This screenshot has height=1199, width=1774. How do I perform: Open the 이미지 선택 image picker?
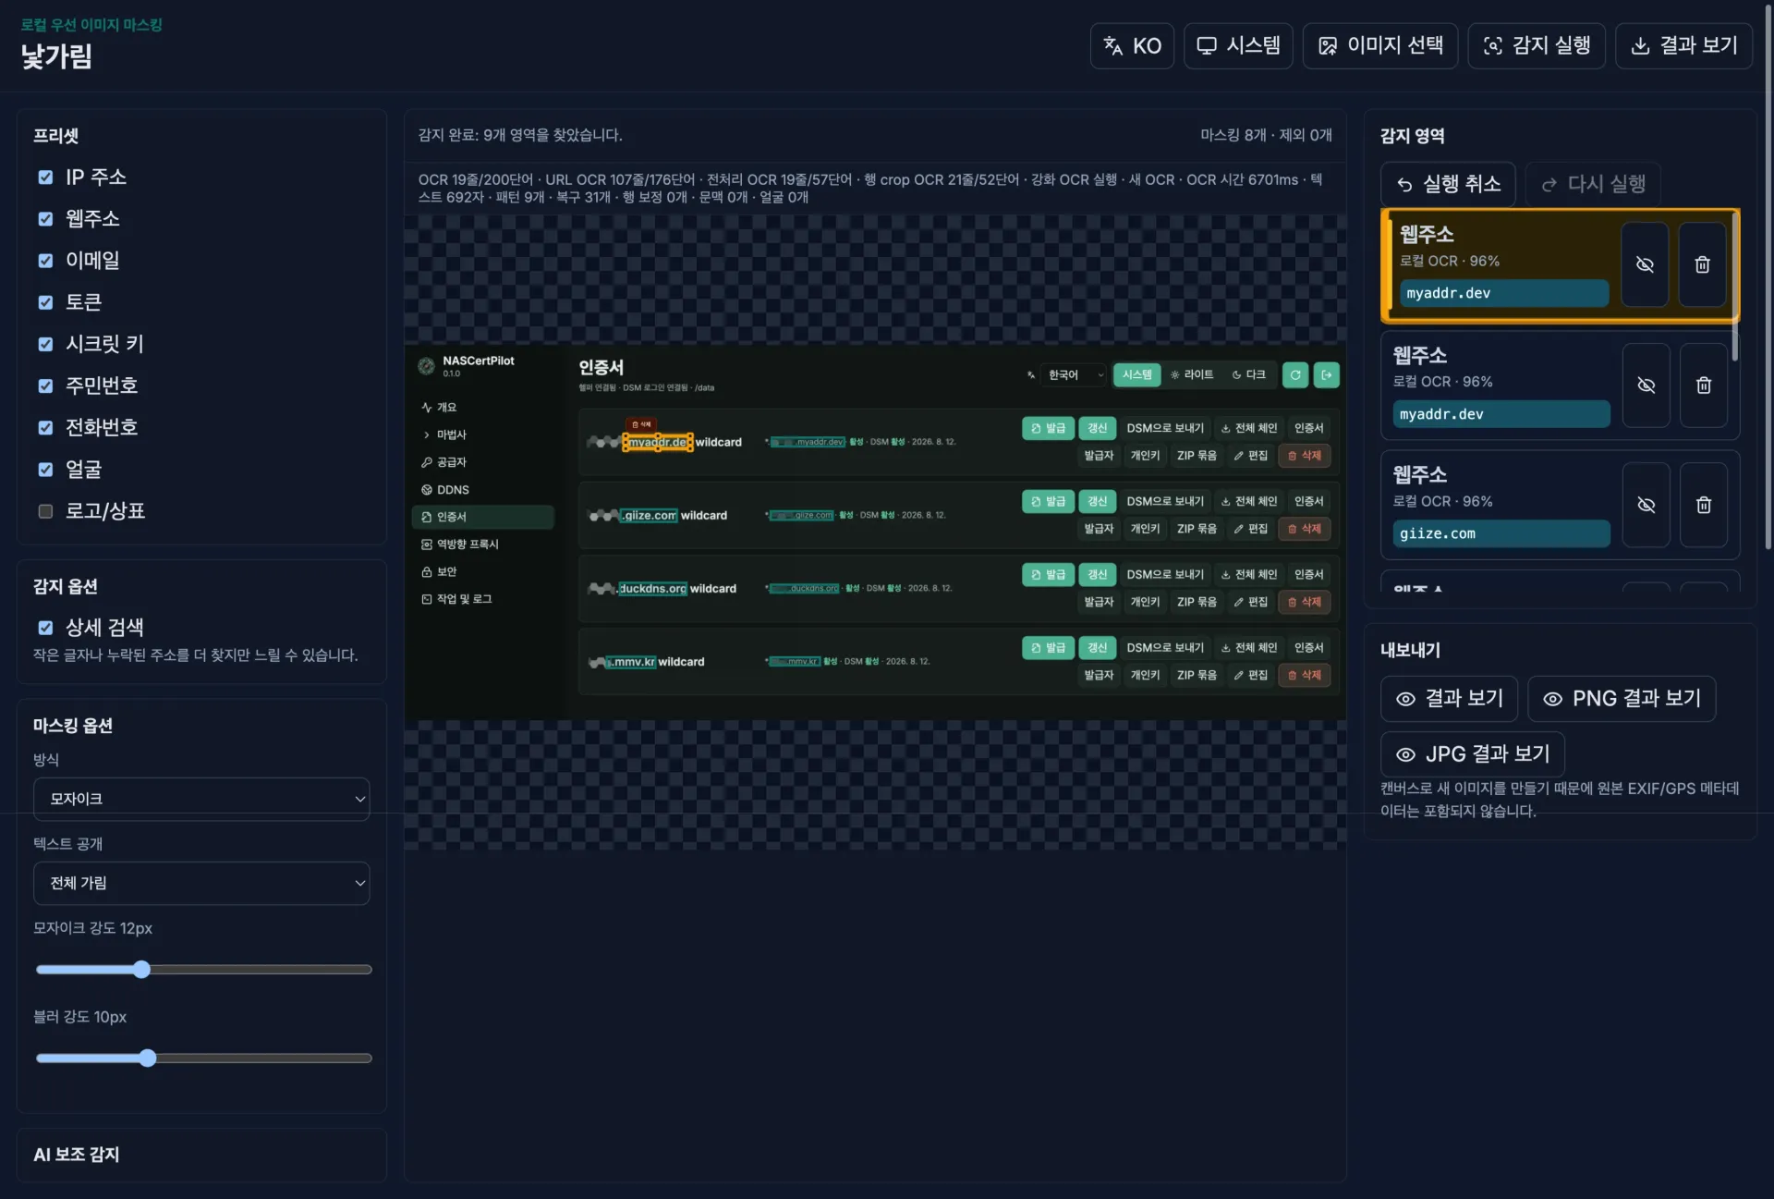[x=1380, y=45]
